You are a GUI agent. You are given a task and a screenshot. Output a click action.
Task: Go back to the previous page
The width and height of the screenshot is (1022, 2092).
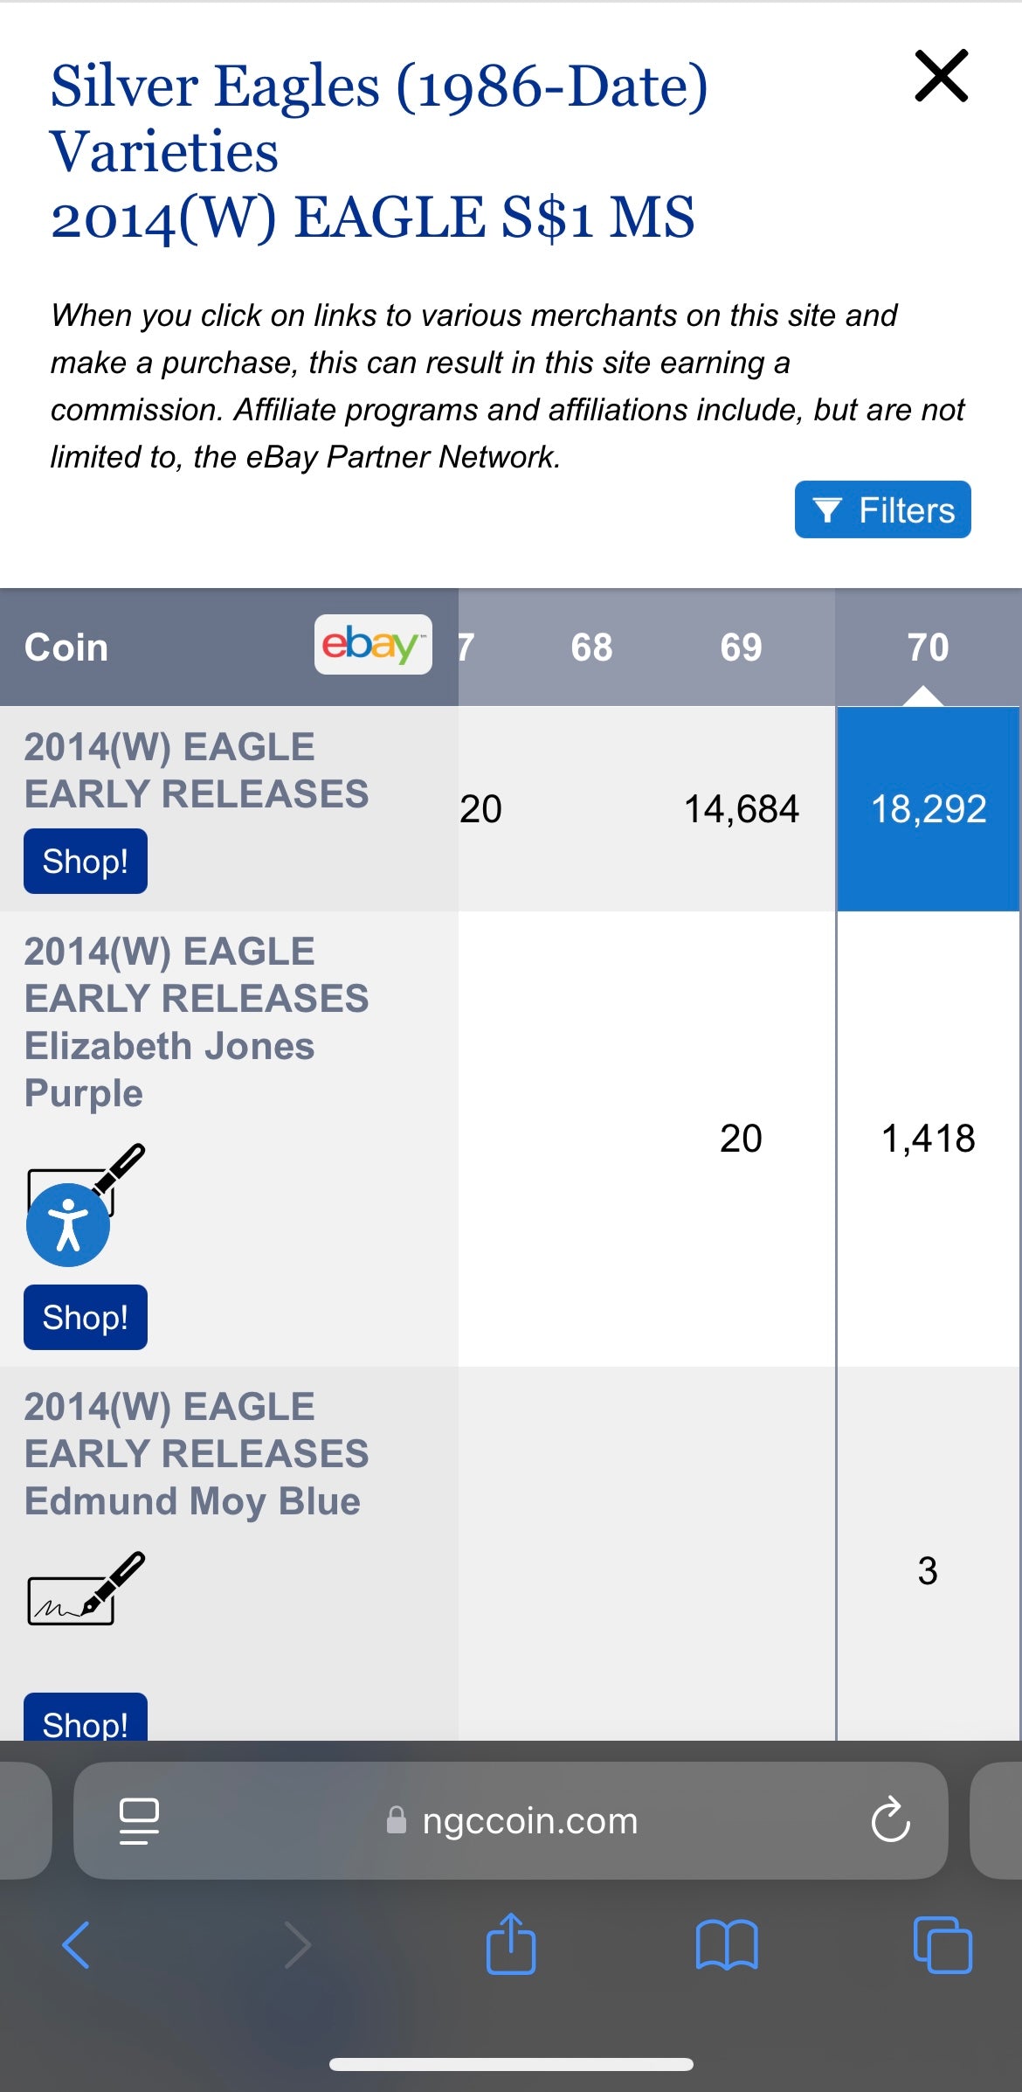[77, 1944]
